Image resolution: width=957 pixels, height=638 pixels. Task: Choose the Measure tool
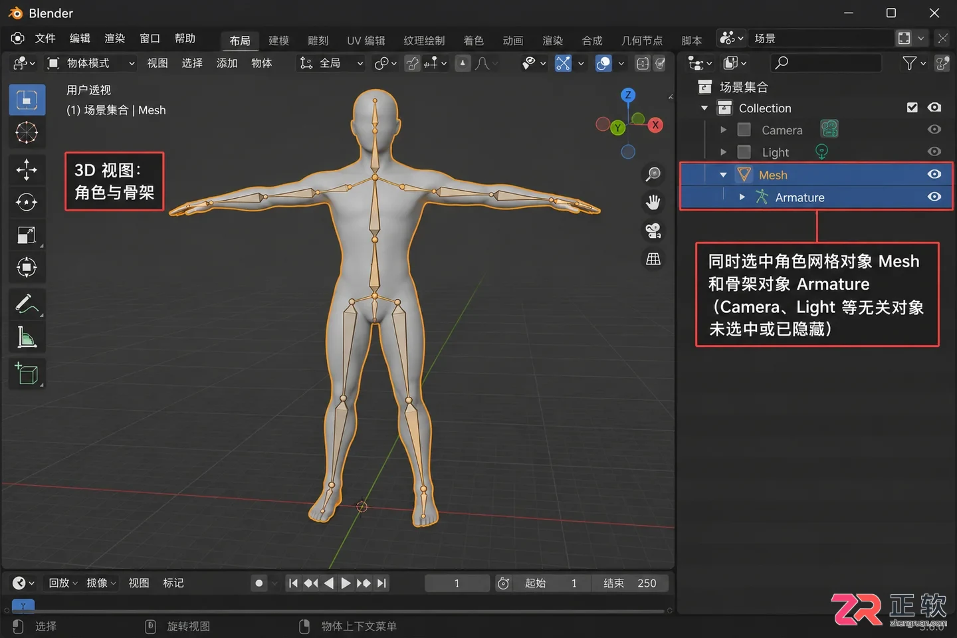27,338
